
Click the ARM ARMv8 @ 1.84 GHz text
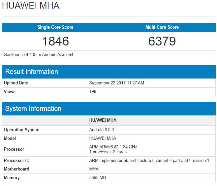[113, 147]
